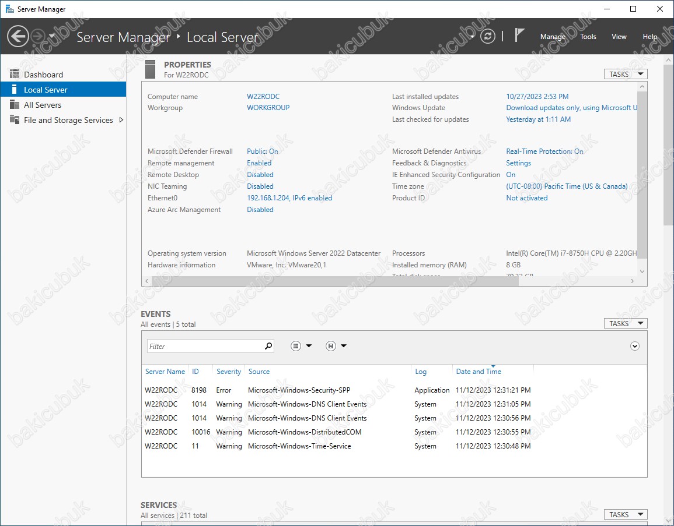Click the Events filter input field
Image resolution: width=674 pixels, height=526 pixels.
click(205, 346)
